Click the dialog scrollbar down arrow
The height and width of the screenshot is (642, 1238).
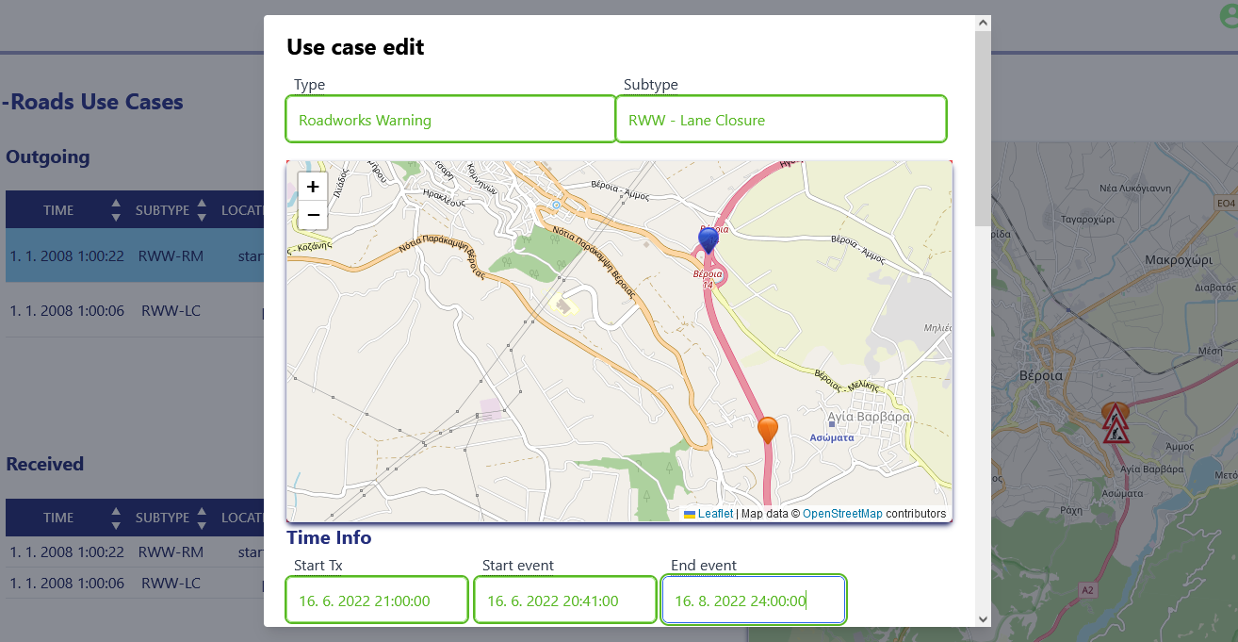[x=983, y=618]
